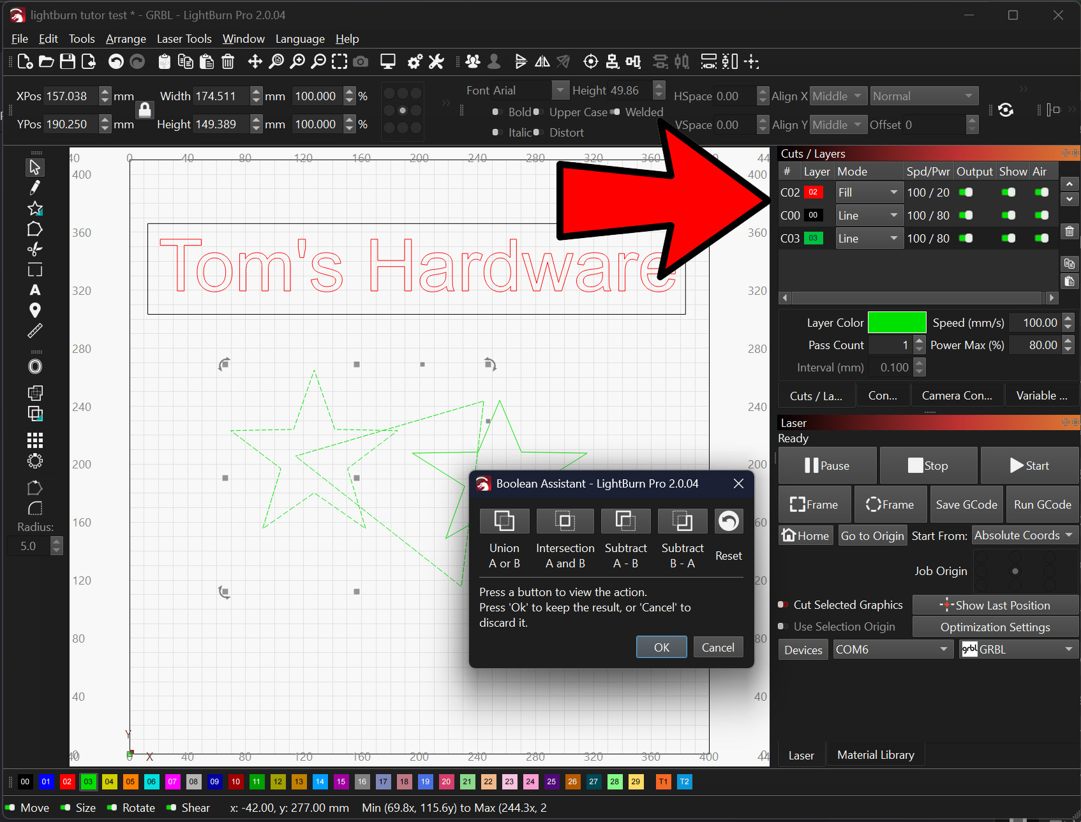Click the Union A or B boolean icon

click(x=504, y=521)
